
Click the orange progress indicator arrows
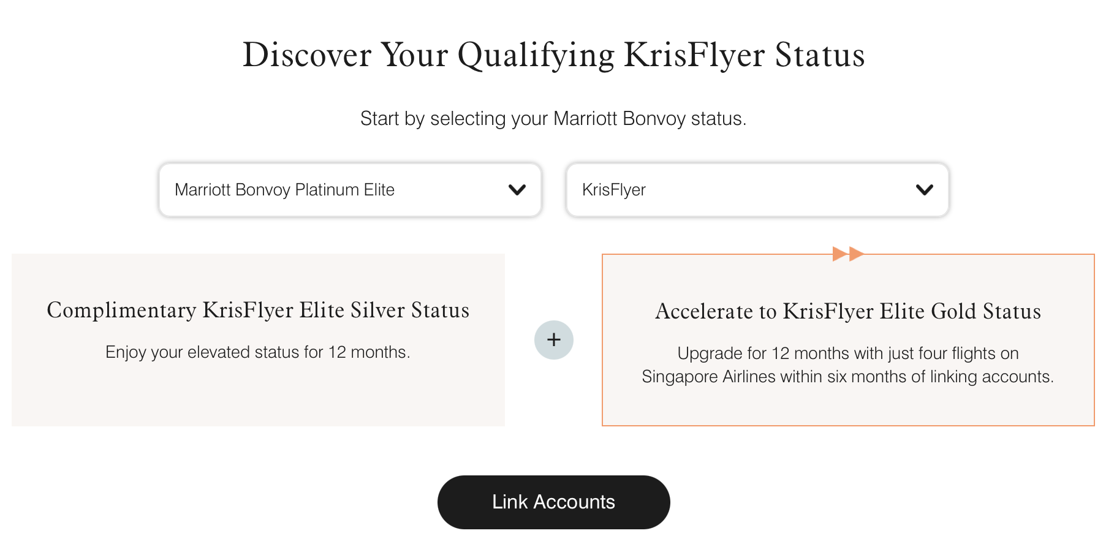pos(847,252)
